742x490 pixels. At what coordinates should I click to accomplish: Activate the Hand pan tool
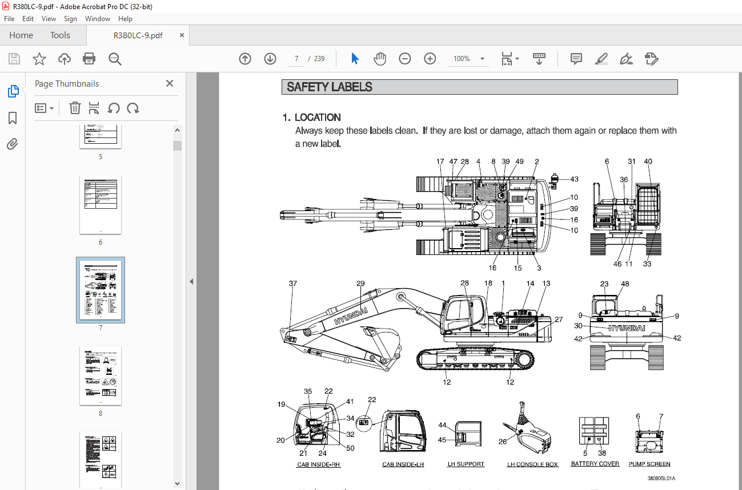coord(380,59)
